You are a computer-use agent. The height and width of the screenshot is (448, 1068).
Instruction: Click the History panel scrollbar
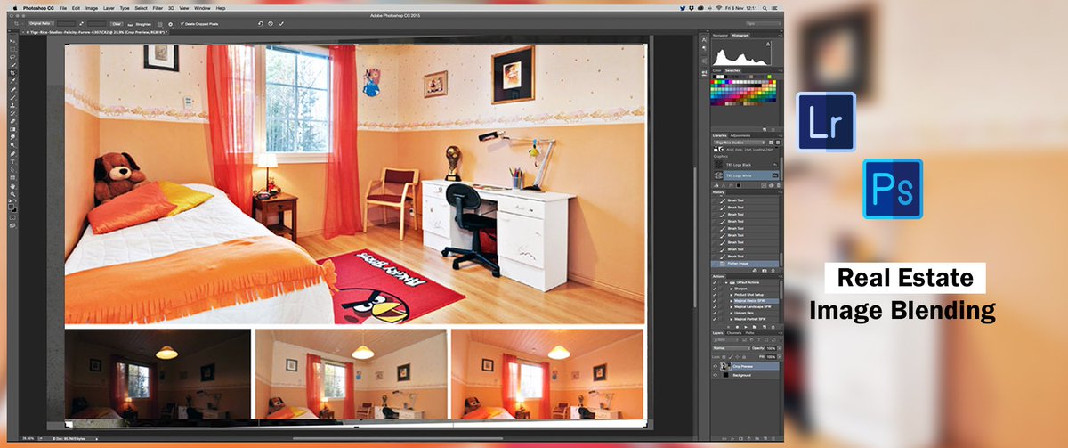coord(781,259)
